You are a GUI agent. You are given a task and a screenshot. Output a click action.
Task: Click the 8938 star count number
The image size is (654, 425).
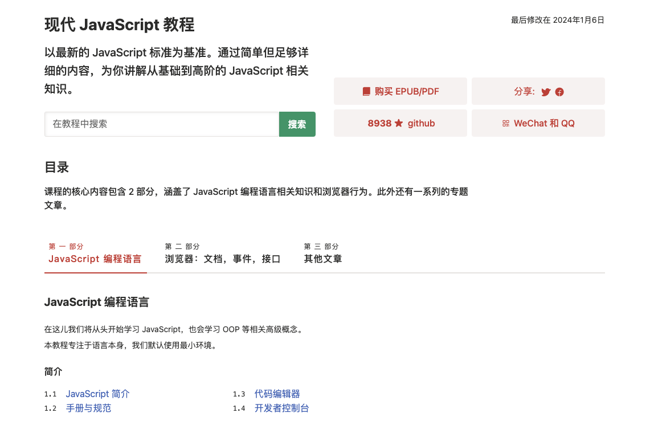click(379, 124)
